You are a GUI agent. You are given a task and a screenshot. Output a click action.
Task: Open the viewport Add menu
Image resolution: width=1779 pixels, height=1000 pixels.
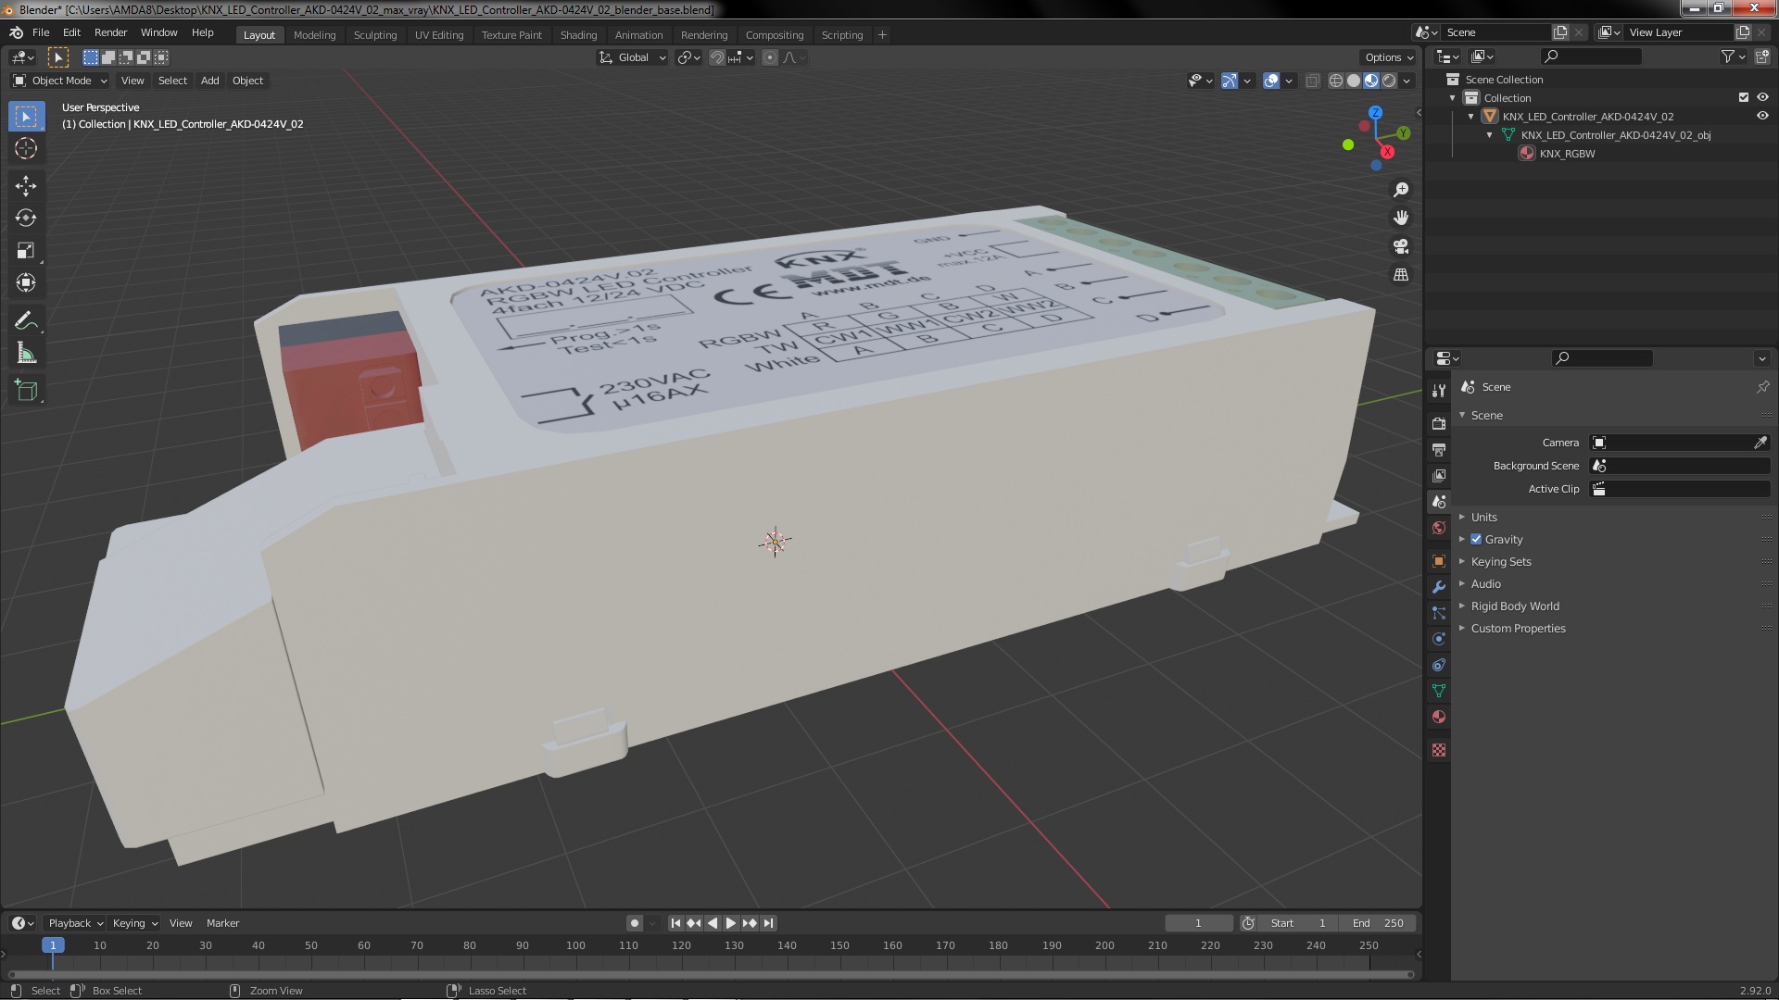tap(210, 81)
